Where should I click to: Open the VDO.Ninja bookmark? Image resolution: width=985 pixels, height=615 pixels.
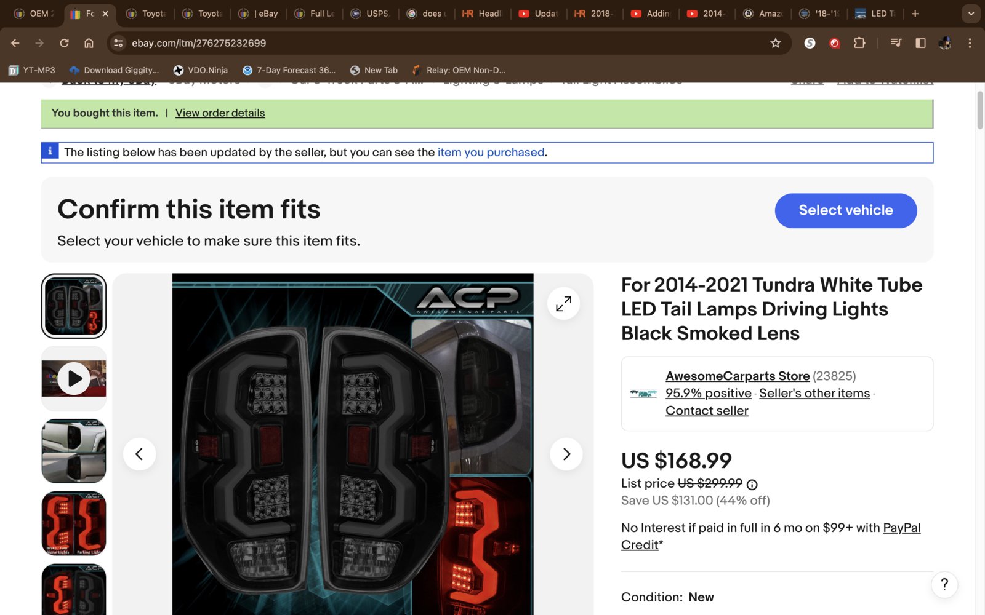pos(201,70)
